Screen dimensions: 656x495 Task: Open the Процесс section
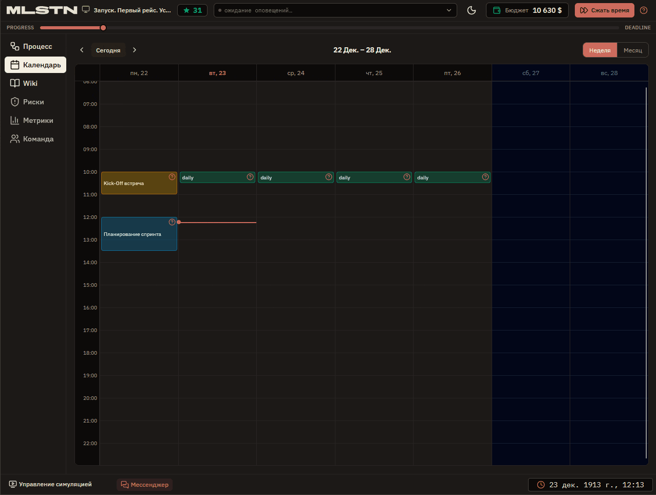(x=35, y=46)
